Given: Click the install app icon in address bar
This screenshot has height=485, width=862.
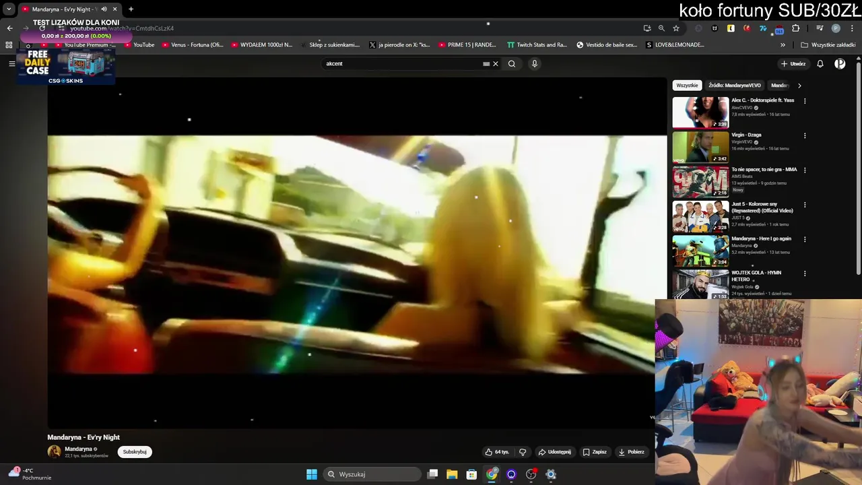Looking at the screenshot, I should point(647,28).
